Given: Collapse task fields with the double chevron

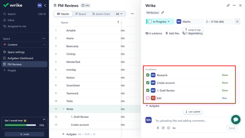Looking at the screenshot, I should coord(237,21).
